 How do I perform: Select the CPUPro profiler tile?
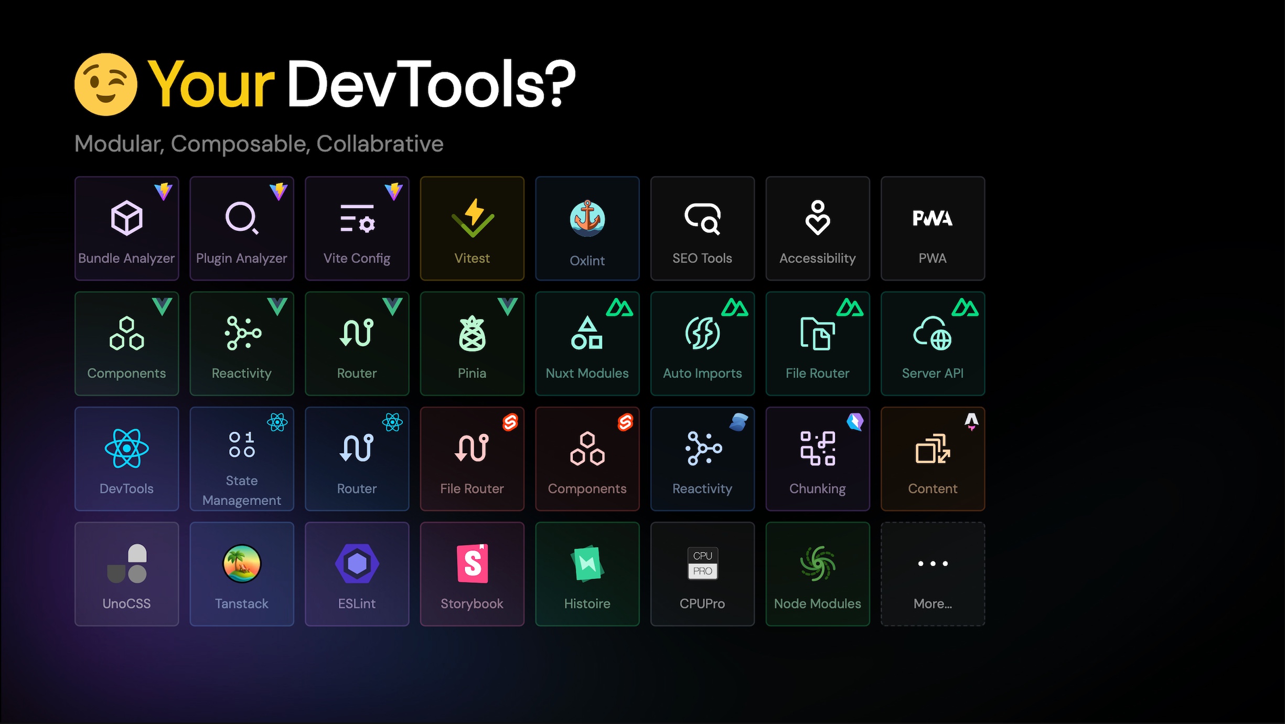coord(702,574)
